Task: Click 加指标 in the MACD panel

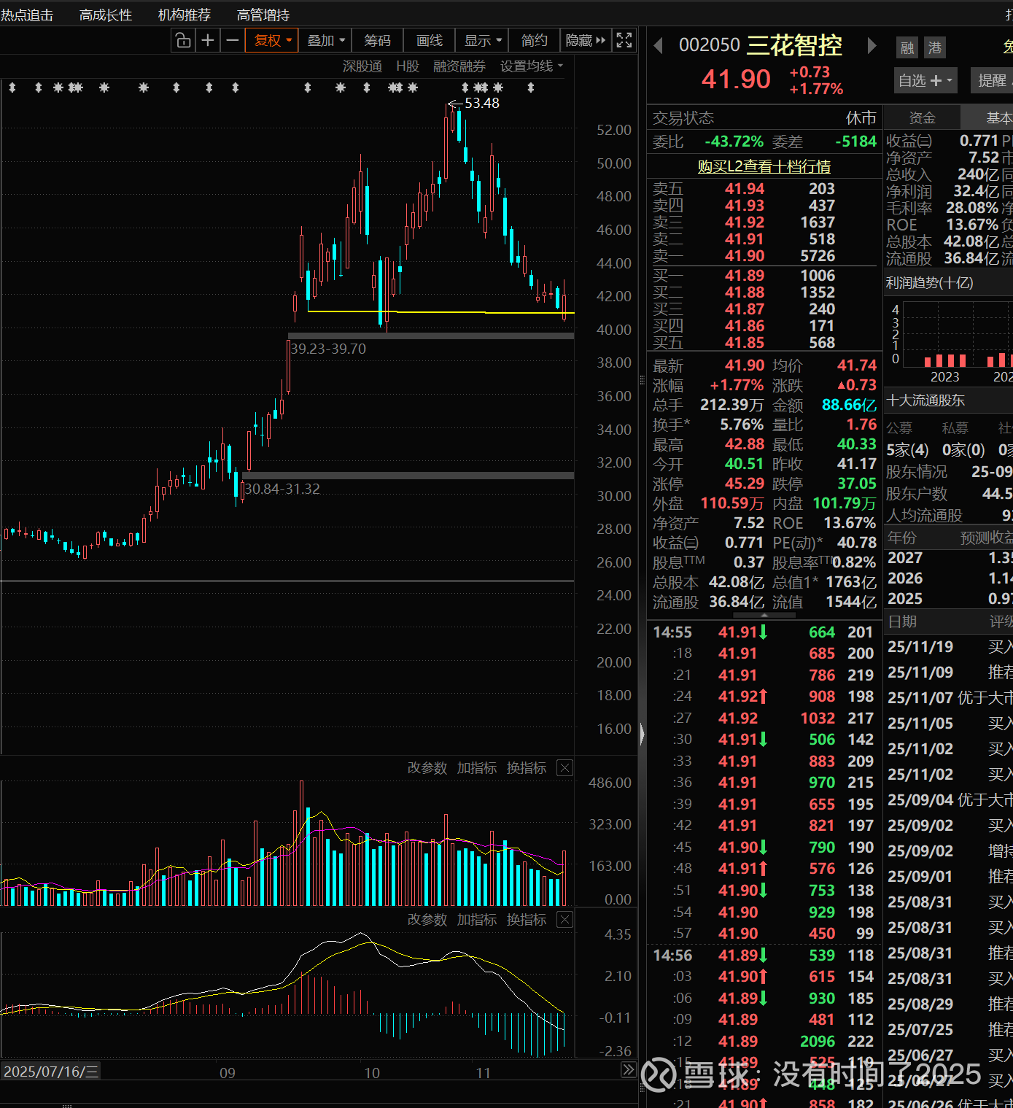Action: tap(477, 919)
